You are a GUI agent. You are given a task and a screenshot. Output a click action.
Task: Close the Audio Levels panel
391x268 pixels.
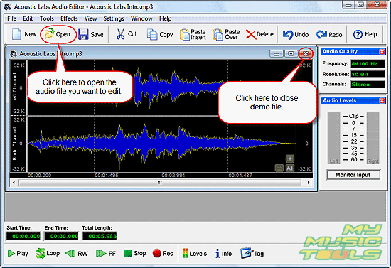point(382,100)
